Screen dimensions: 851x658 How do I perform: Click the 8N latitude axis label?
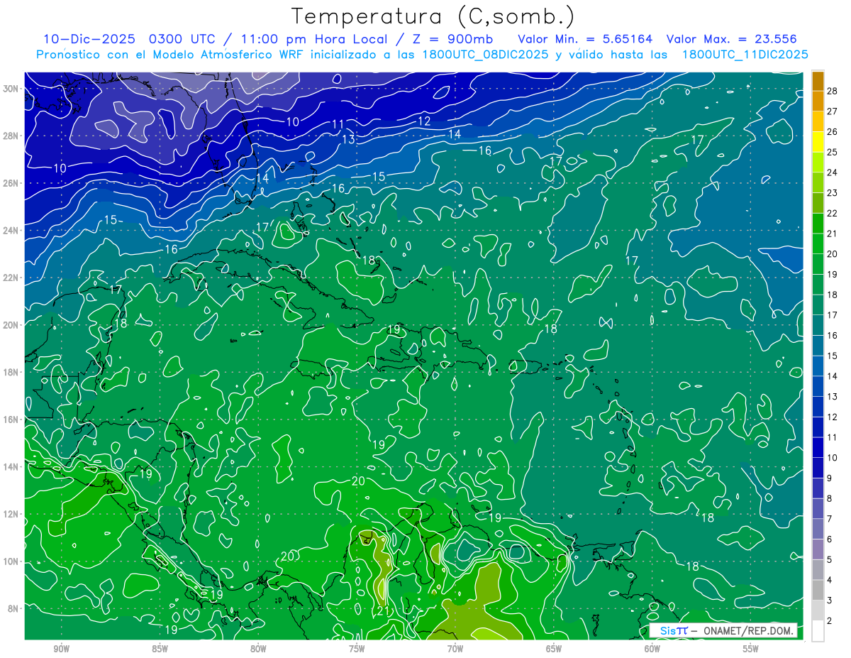13,608
